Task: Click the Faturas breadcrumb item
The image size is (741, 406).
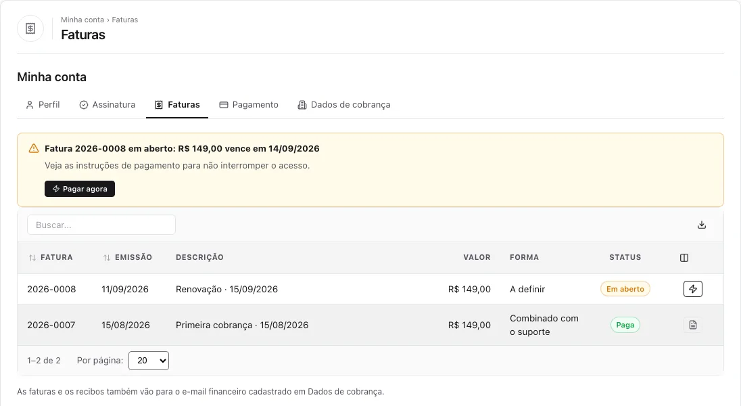Action: coord(125,20)
